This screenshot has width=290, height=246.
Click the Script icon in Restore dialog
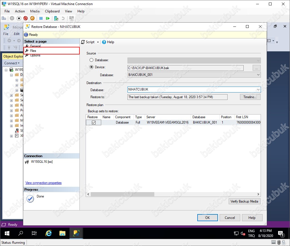point(83,42)
